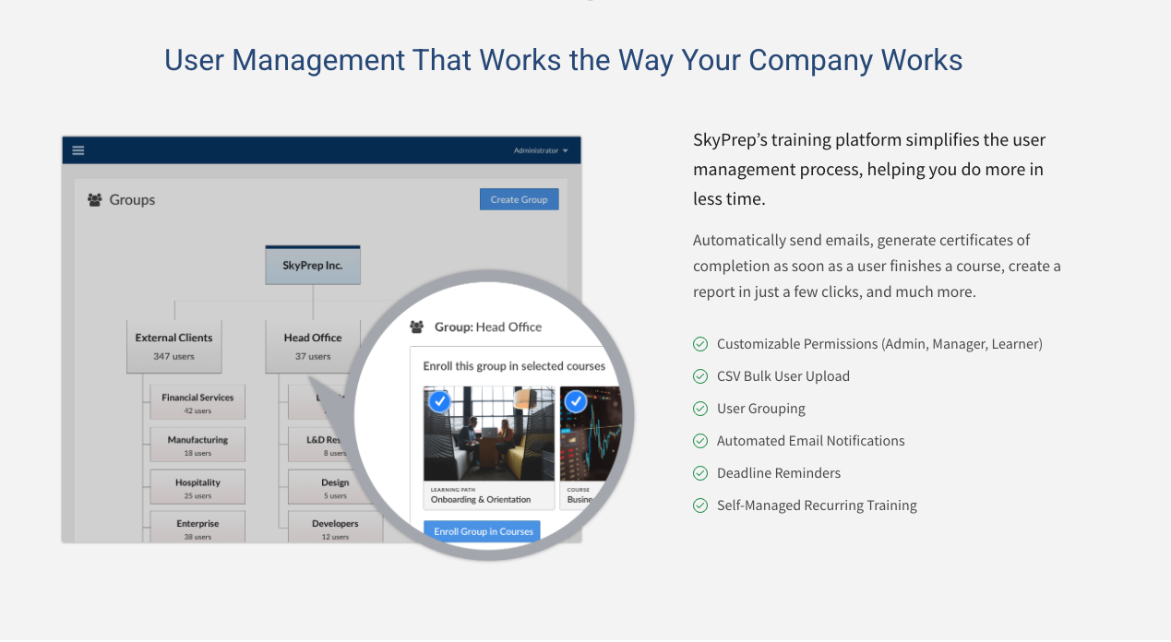Click the '37 users' count text
Viewport: 1171px width, 642px height.
[x=313, y=356]
